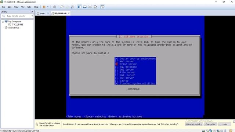Toggle DNS Server checkbox
The height and width of the screenshot is (132, 235).
117,70
